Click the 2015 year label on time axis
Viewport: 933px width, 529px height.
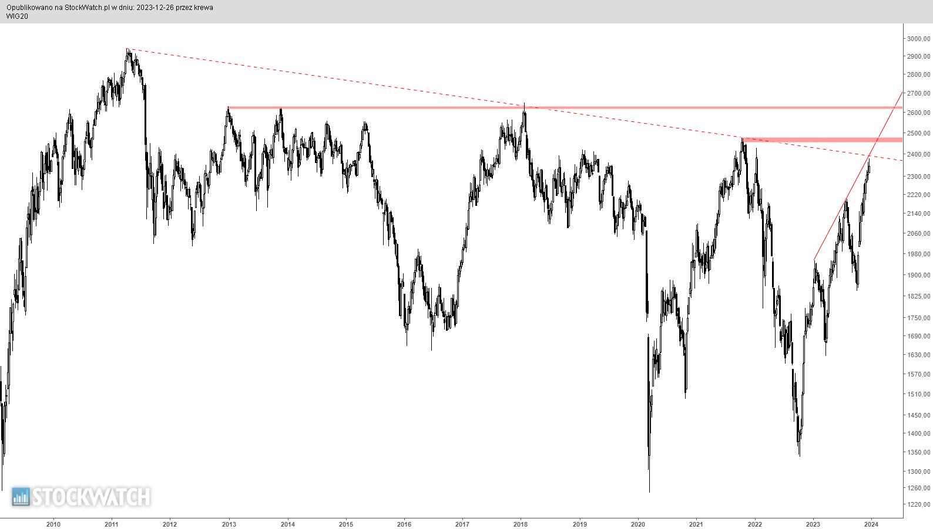pyautogui.click(x=346, y=524)
